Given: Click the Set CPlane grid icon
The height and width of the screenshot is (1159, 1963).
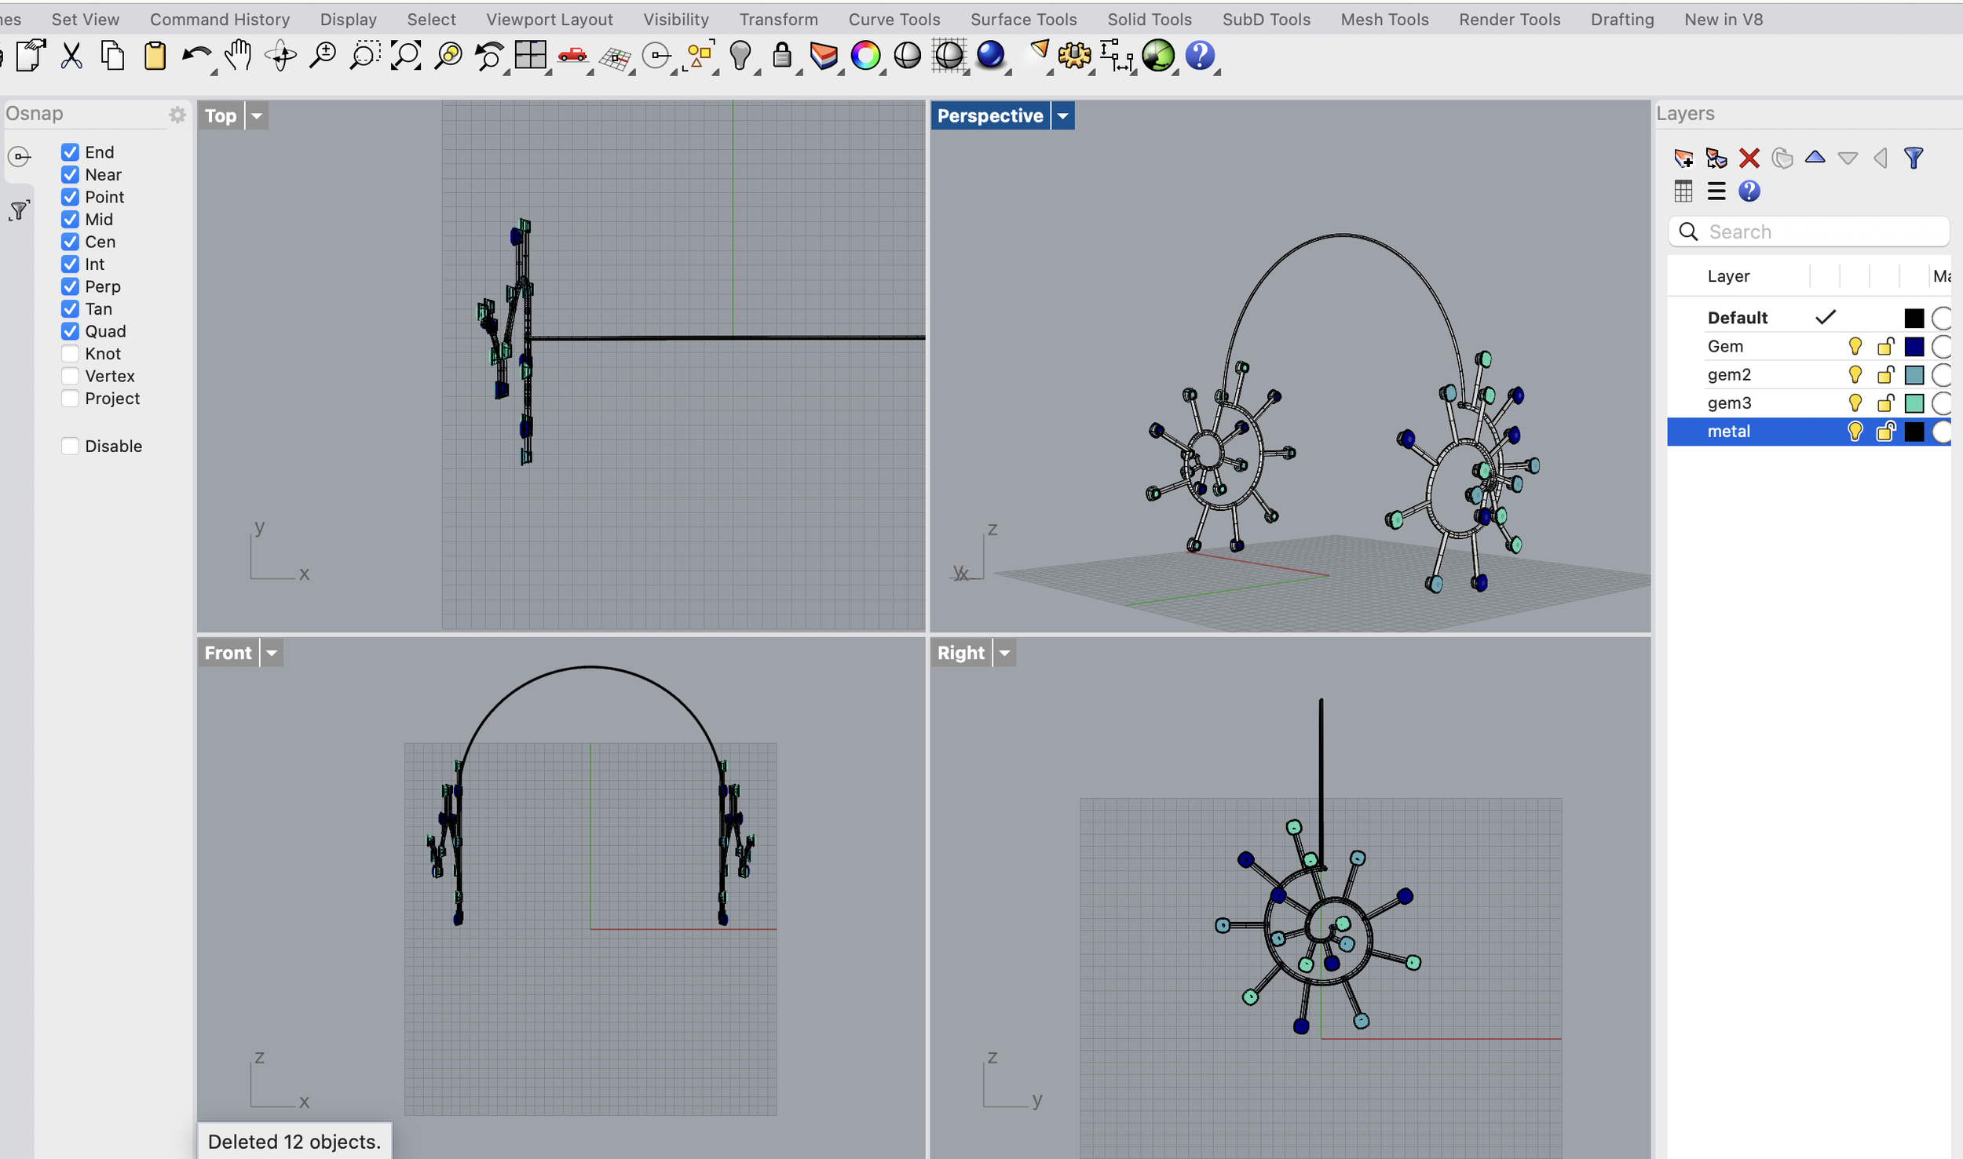Looking at the screenshot, I should [616, 57].
